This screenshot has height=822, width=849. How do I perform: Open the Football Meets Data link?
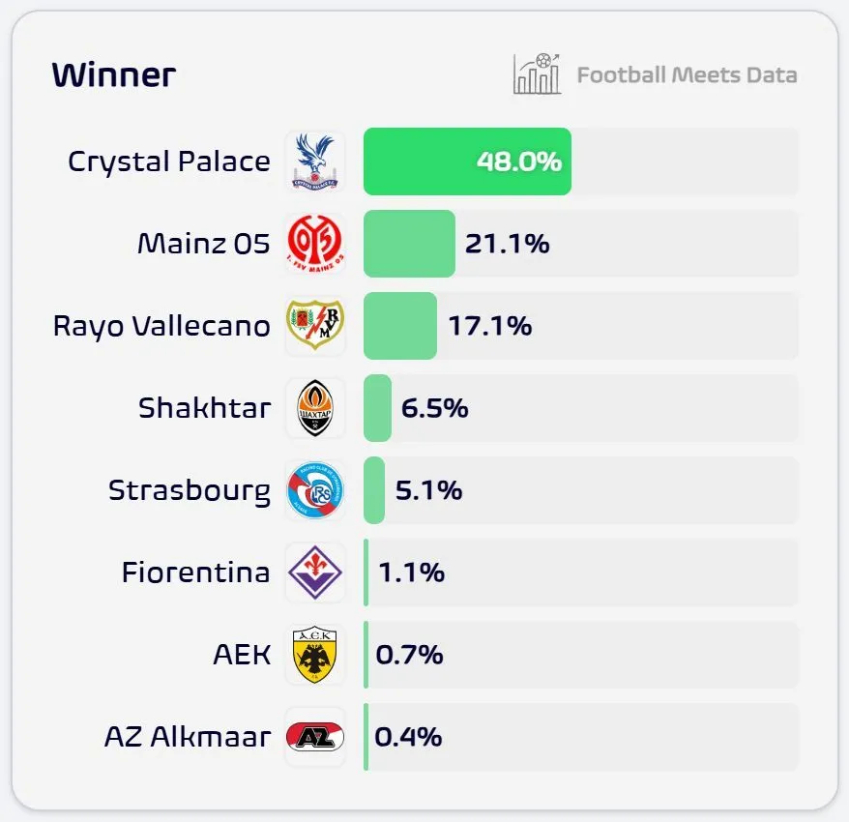687,75
